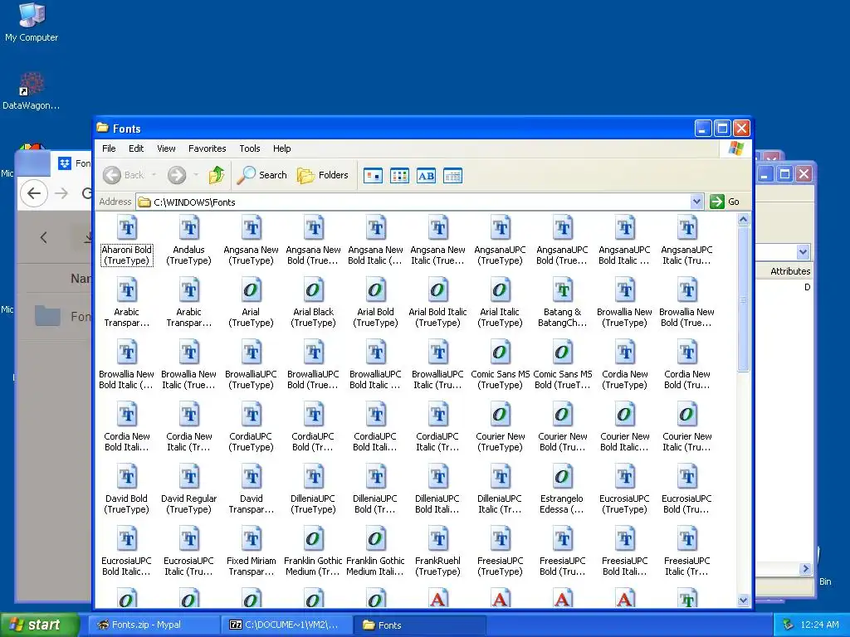
Task: Click the Forward arrow button
Action: click(x=177, y=175)
